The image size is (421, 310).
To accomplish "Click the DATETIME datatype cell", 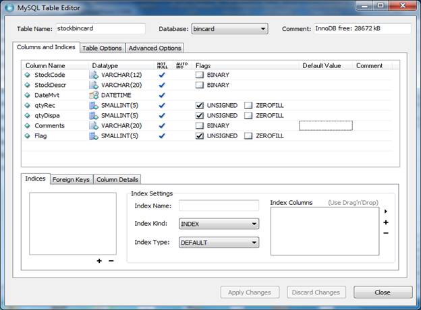I will [x=116, y=95].
